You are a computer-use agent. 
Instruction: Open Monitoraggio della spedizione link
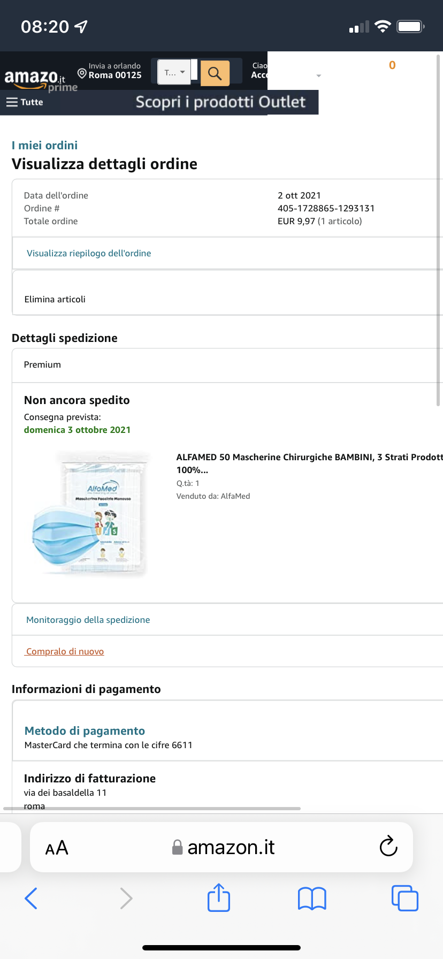(x=88, y=620)
